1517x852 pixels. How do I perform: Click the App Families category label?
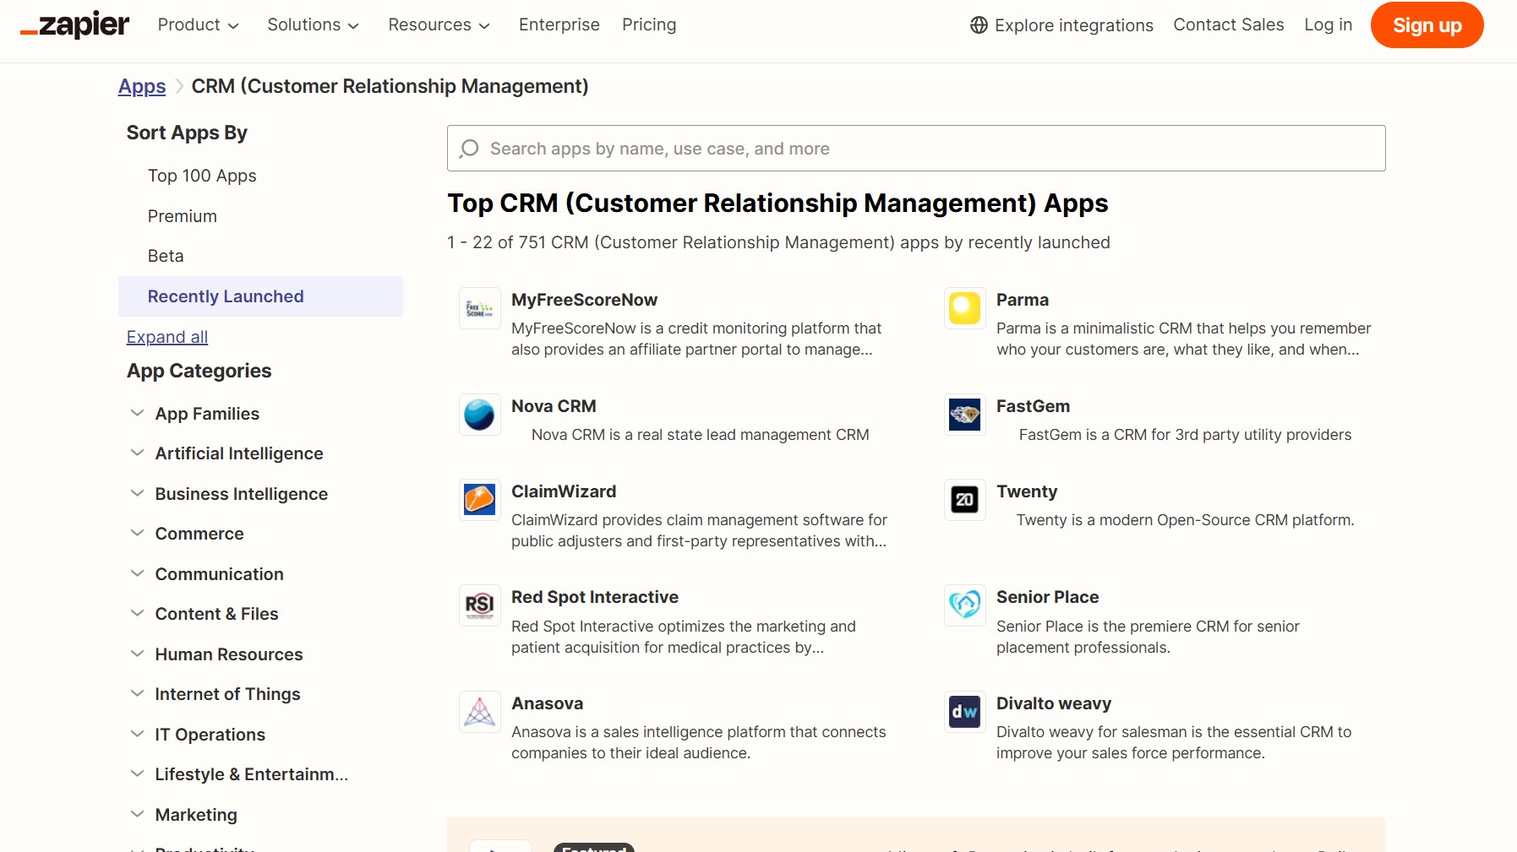tap(207, 414)
